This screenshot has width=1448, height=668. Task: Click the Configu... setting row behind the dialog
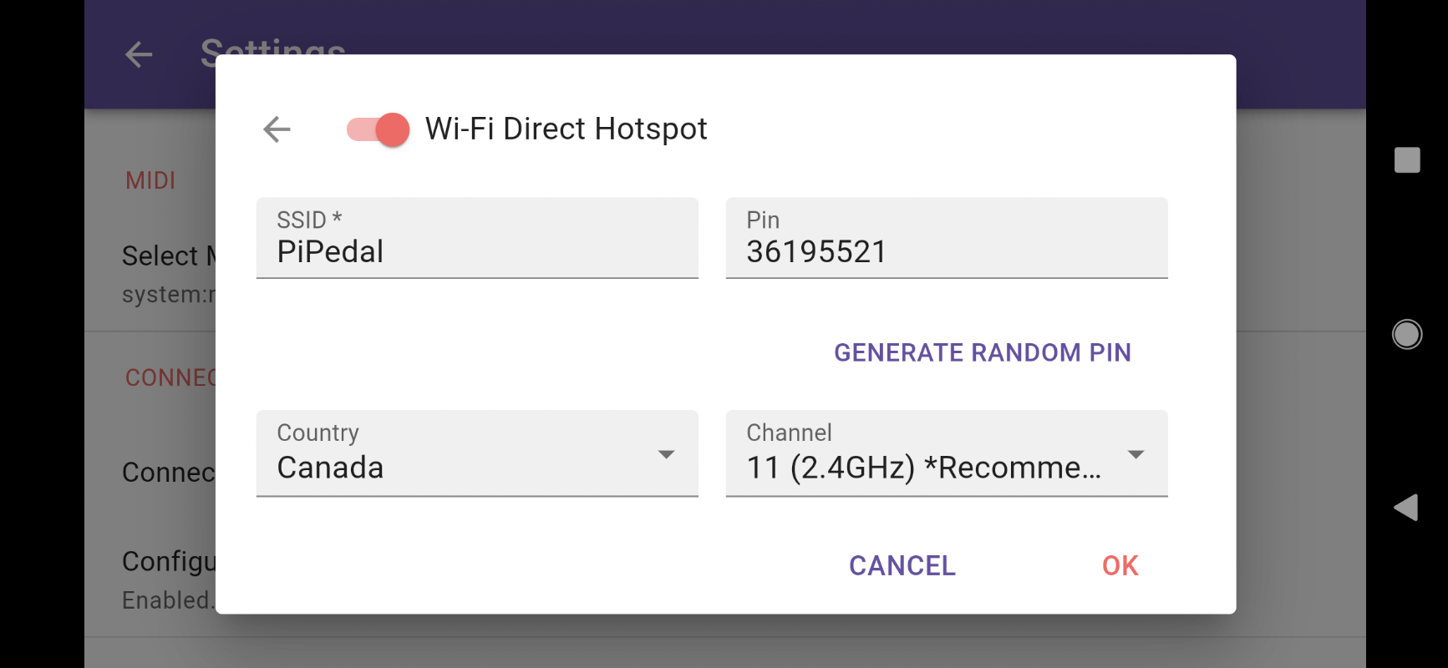(x=167, y=578)
